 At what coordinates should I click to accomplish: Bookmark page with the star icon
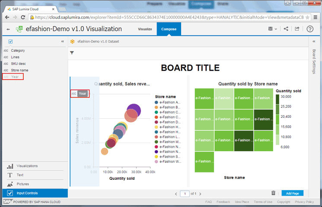pyautogui.click(x=307, y=17)
